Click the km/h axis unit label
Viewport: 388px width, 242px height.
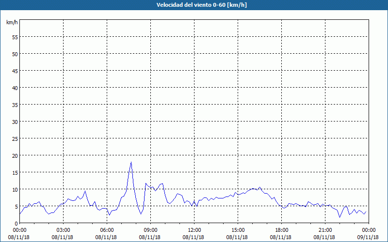(12, 22)
